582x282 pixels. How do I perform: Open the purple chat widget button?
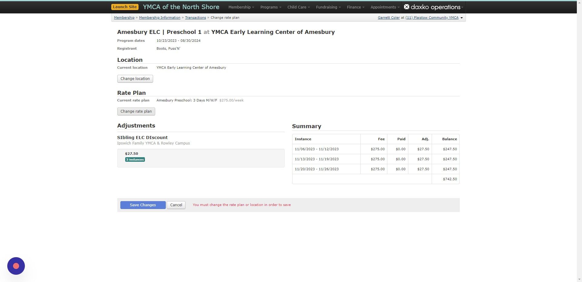(16, 266)
